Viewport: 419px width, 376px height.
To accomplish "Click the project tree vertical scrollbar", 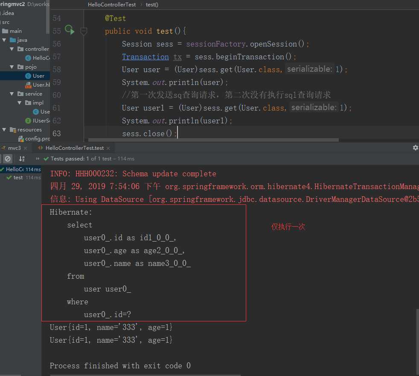I will point(48,17).
